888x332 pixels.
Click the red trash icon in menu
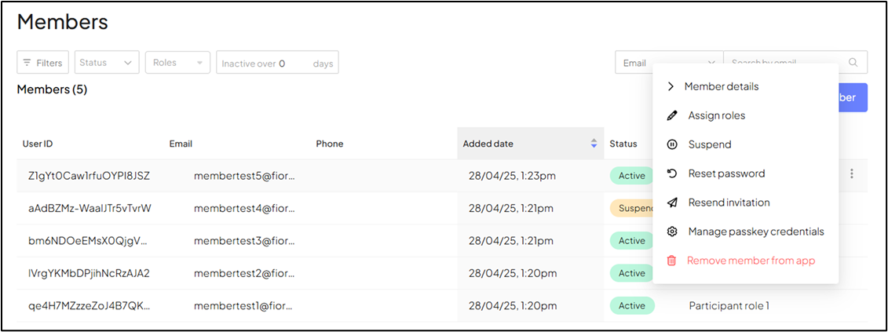[x=671, y=261]
